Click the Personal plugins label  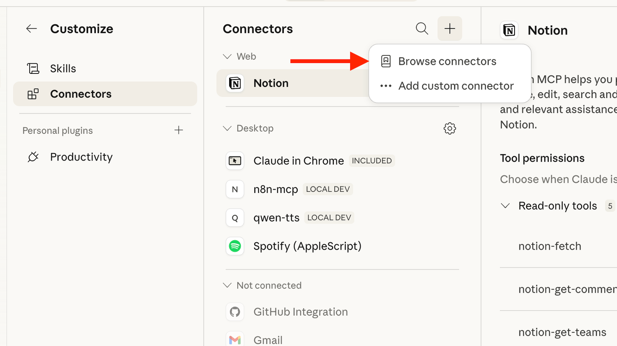(x=58, y=131)
